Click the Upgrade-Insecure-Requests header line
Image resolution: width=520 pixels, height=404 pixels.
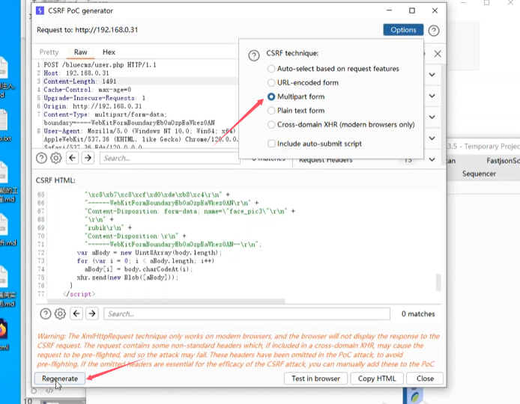pos(94,98)
